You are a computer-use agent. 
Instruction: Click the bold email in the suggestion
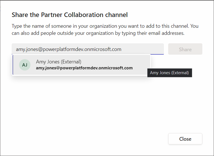click(84, 68)
